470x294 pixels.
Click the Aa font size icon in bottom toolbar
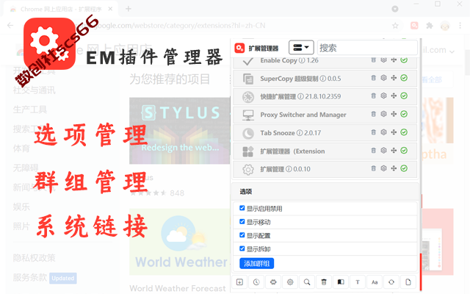click(375, 282)
